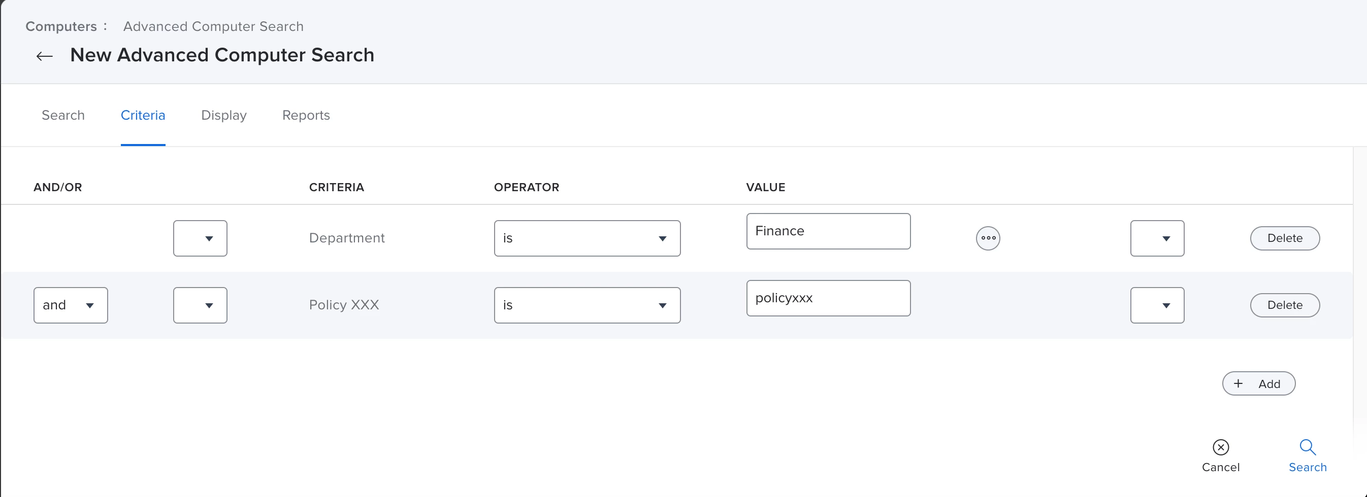
Task: Click the Policy XXX criteria label
Action: coord(344,305)
